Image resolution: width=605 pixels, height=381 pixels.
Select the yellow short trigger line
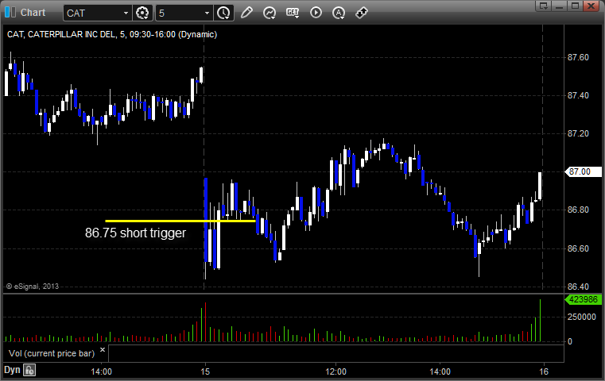180,221
